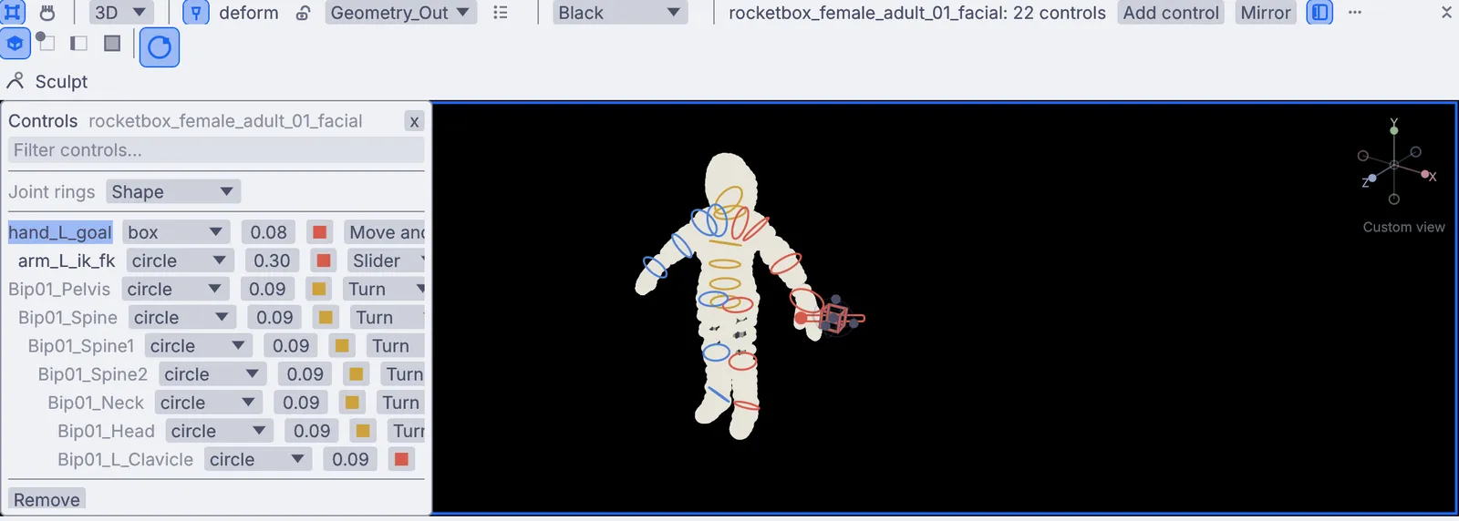Select the Bip01_L_Clavicle control name
Viewport: 1459px width, 521px height.
[x=125, y=459]
